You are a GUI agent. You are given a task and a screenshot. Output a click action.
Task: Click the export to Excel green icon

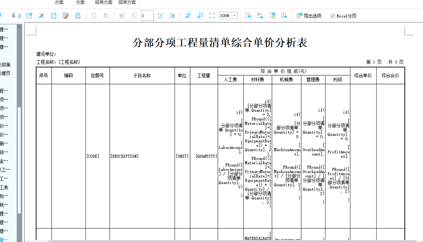(260, 15)
